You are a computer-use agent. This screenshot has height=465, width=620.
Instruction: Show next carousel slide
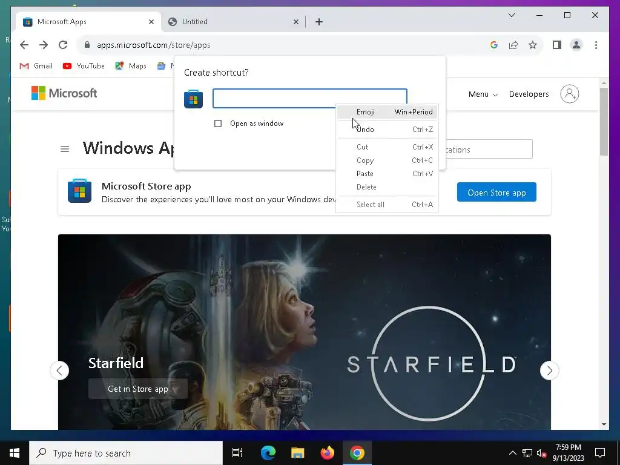tap(549, 371)
